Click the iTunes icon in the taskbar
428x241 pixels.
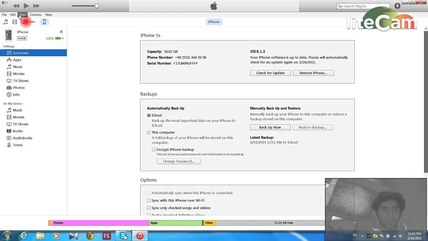coord(140,236)
